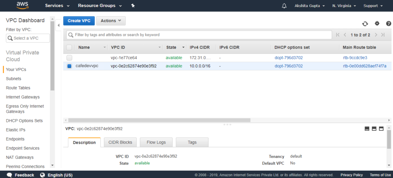Open the help question mark icon

tap(389, 23)
